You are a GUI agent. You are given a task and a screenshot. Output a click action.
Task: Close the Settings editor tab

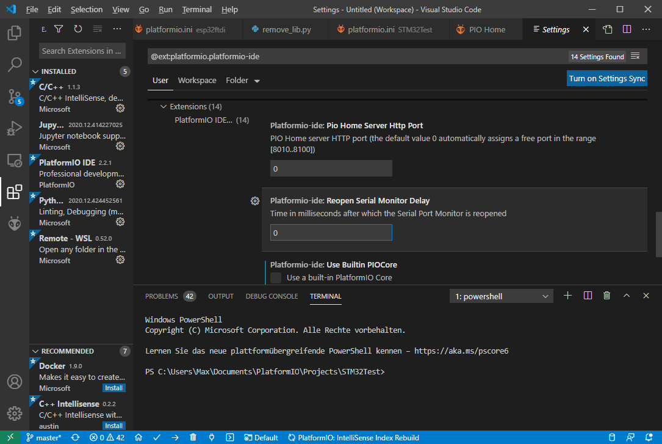coord(586,29)
